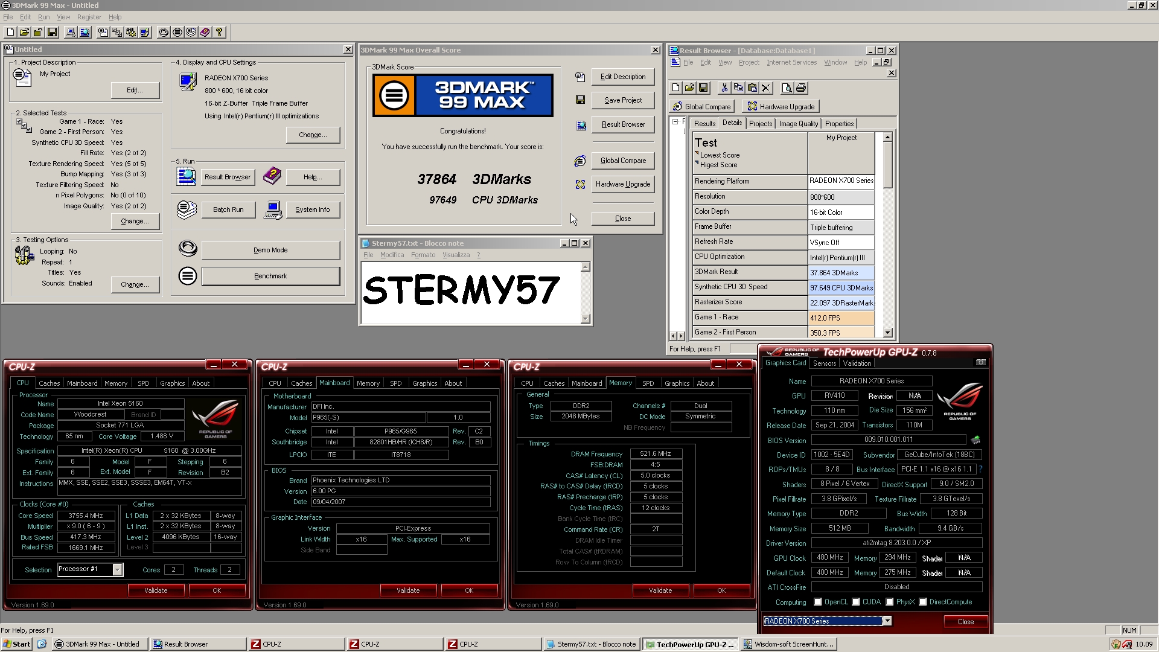
Task: Open the SPD tab in the Memory CPU-Z window
Action: tap(648, 383)
